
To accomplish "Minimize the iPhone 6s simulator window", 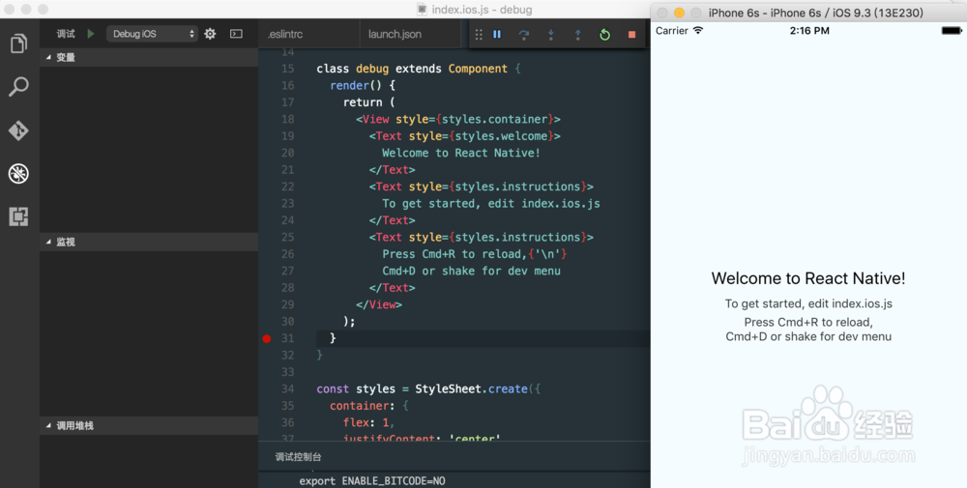I will (x=679, y=13).
